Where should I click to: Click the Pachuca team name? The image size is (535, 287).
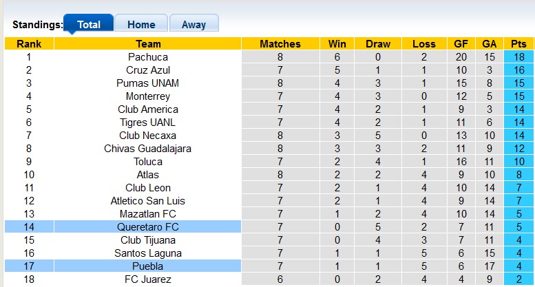pos(147,57)
